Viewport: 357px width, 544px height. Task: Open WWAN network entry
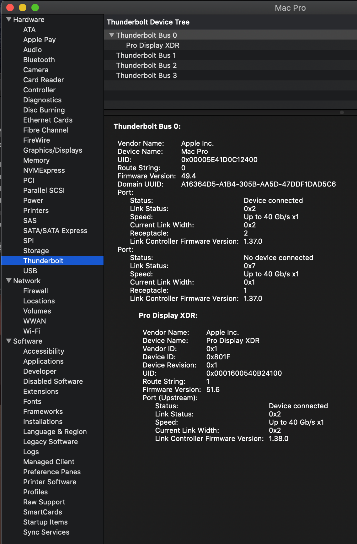click(x=35, y=321)
